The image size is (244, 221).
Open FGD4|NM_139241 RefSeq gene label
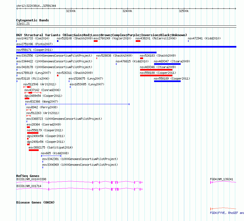222,179
